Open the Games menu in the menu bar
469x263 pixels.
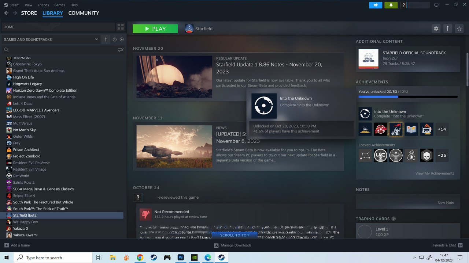pyautogui.click(x=59, y=5)
